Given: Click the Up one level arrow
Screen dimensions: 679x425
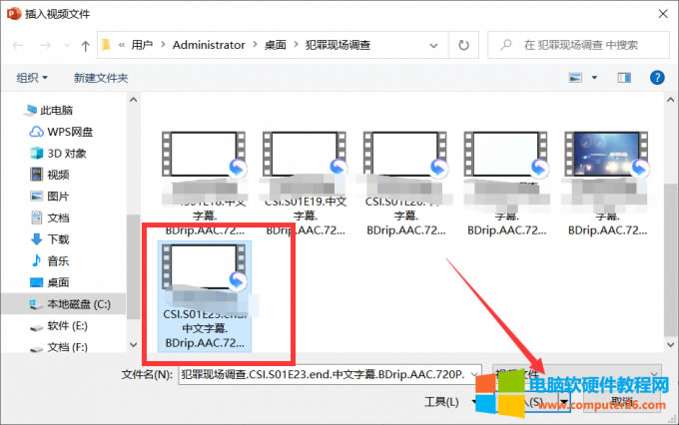Looking at the screenshot, I should (x=86, y=45).
